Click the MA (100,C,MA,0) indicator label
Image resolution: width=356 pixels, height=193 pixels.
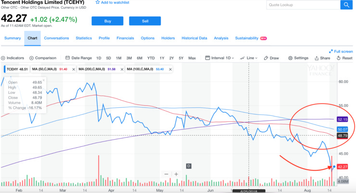pos(140,69)
